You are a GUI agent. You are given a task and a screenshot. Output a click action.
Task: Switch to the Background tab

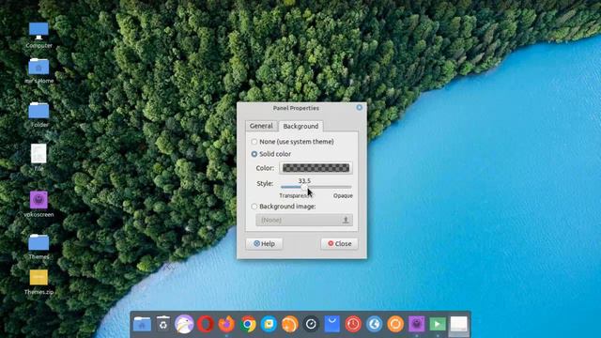[x=300, y=126]
